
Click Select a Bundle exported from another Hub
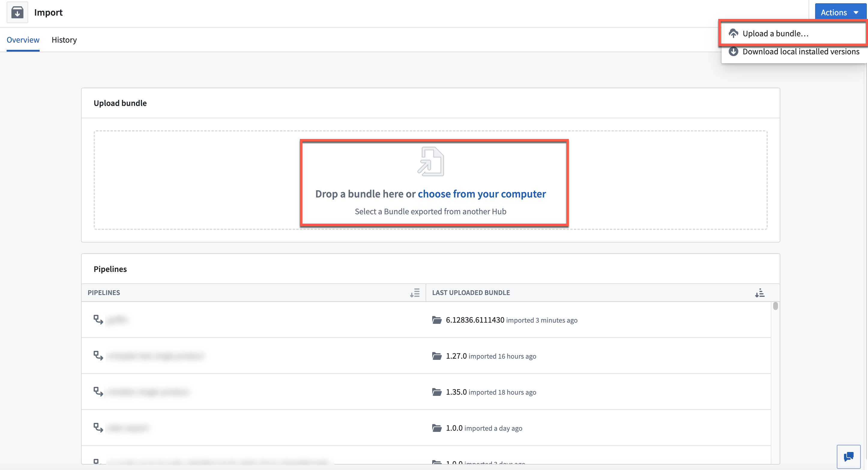[430, 212]
